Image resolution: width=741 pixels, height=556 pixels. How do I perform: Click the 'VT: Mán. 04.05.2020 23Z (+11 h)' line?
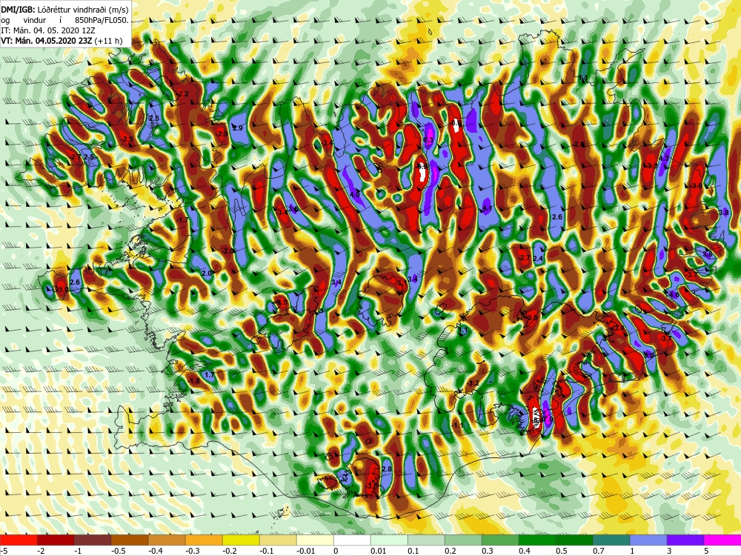tap(62, 41)
